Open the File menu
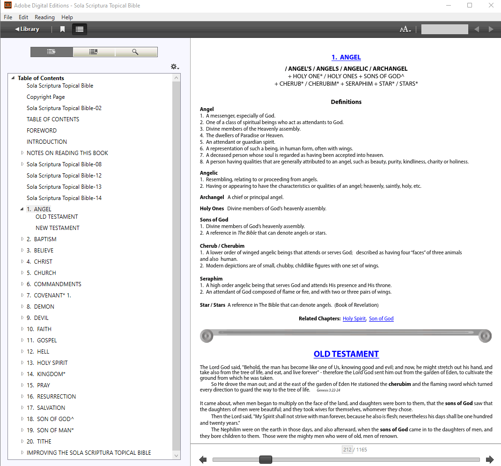501x466 pixels. [x=8, y=17]
